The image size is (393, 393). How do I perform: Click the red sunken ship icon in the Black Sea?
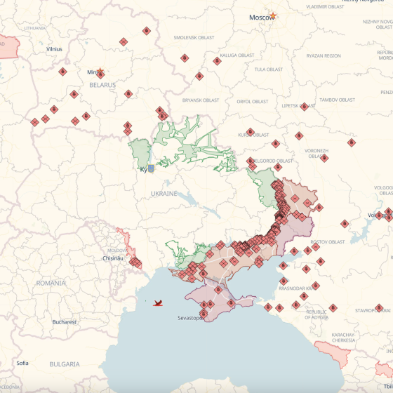pyautogui.click(x=158, y=303)
